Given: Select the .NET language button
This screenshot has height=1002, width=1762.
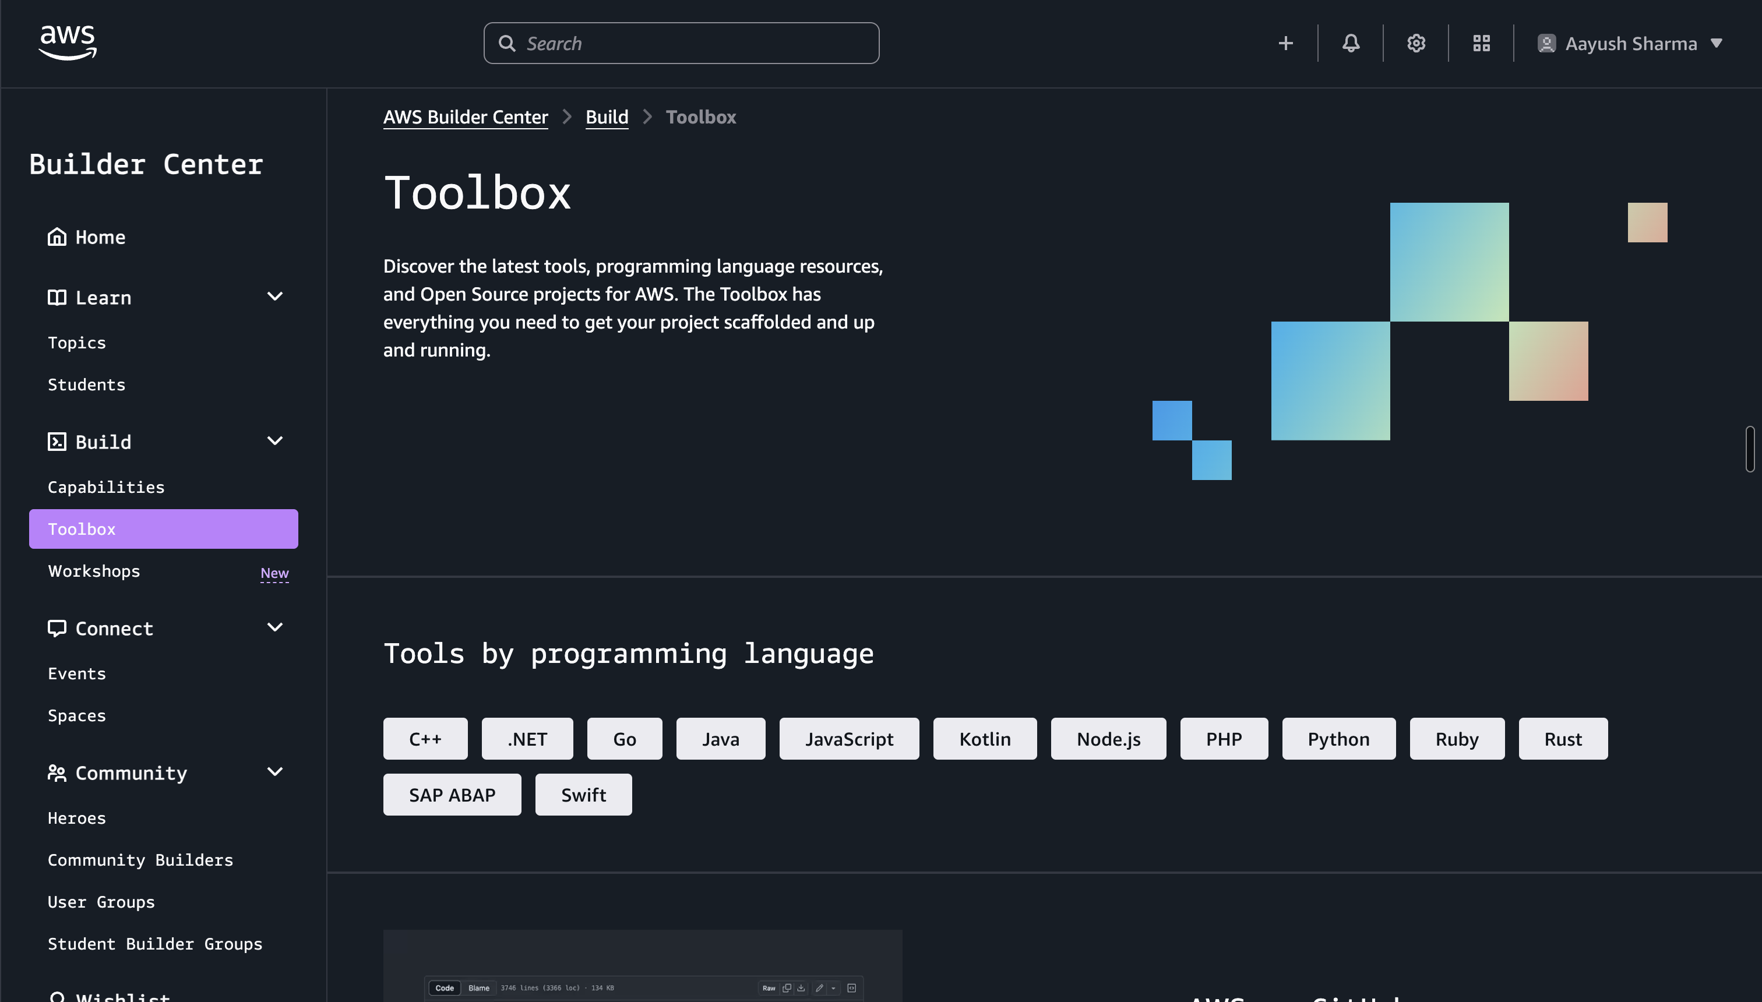Looking at the screenshot, I should [x=527, y=739].
